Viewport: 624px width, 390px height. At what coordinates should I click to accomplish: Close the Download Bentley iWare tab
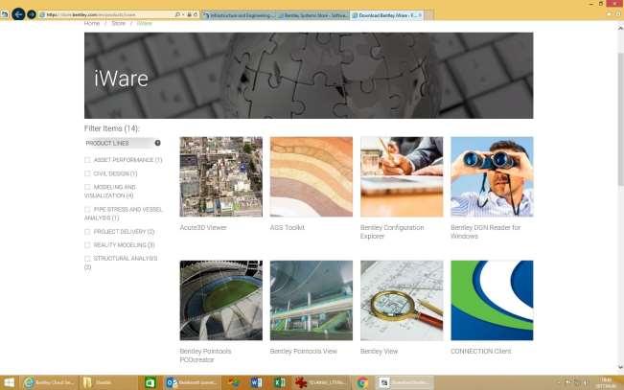(x=420, y=15)
